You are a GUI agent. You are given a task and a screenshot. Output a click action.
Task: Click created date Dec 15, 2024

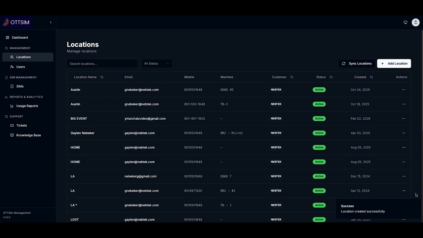coord(360,176)
